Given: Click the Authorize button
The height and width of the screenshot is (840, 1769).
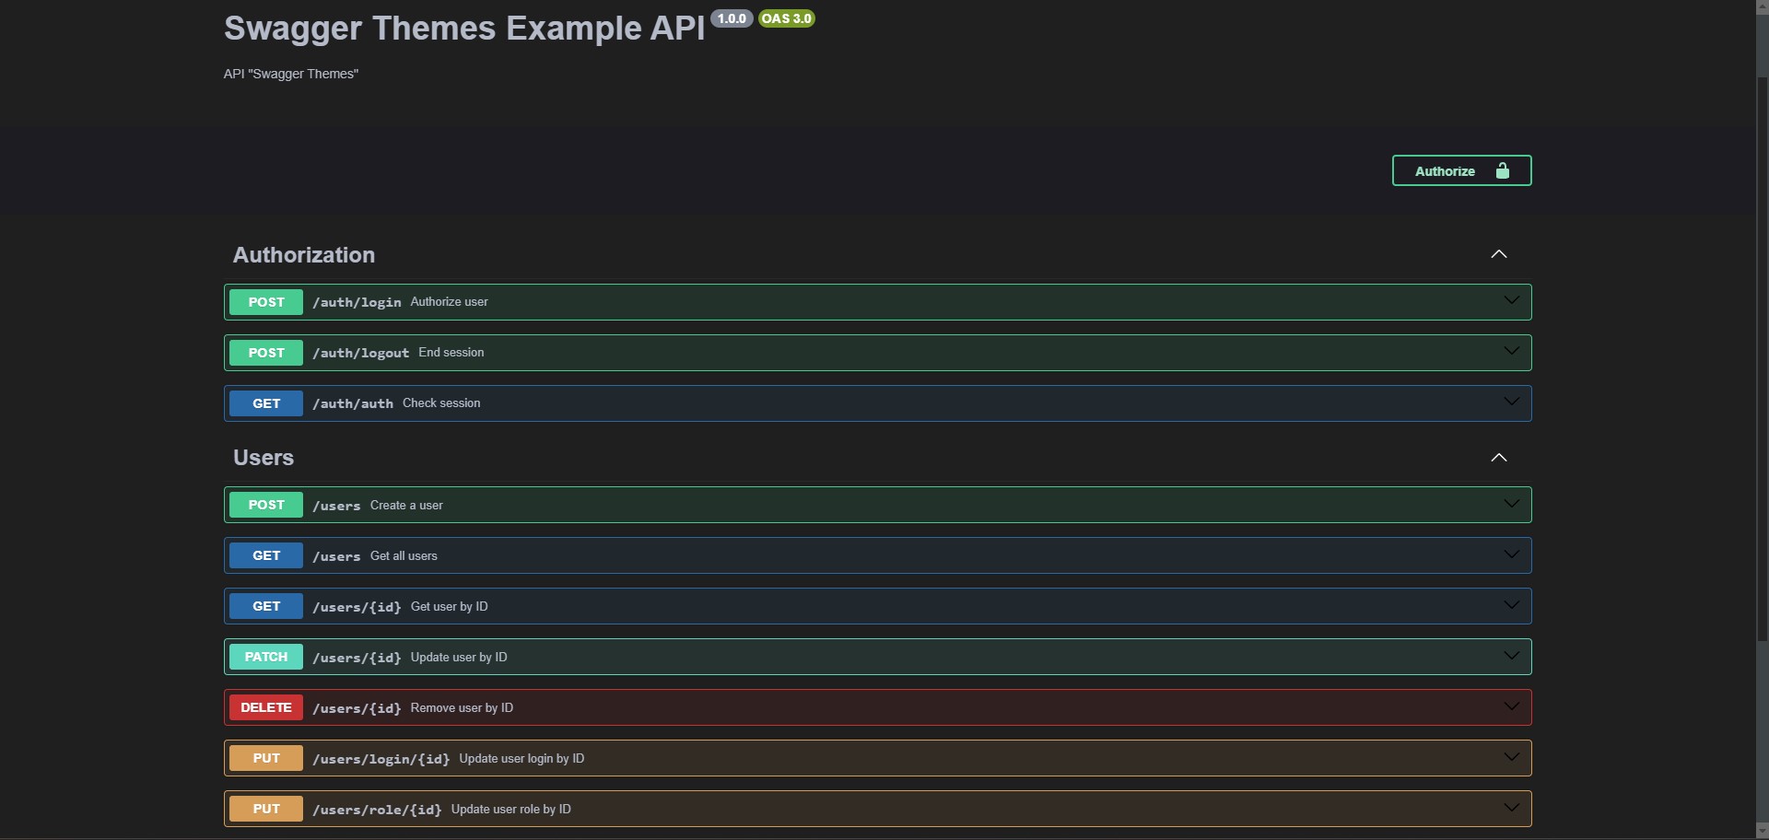Looking at the screenshot, I should point(1461,170).
